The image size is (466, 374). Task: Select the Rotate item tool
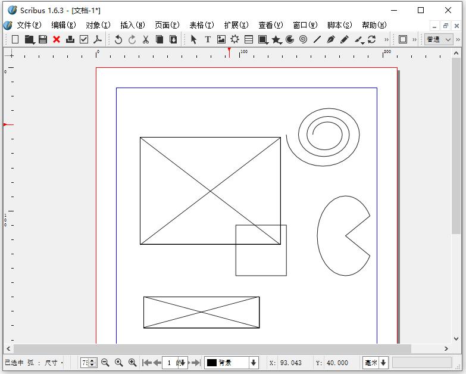[371, 39]
